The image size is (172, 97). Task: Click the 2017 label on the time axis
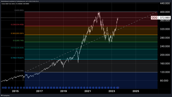click(40, 91)
